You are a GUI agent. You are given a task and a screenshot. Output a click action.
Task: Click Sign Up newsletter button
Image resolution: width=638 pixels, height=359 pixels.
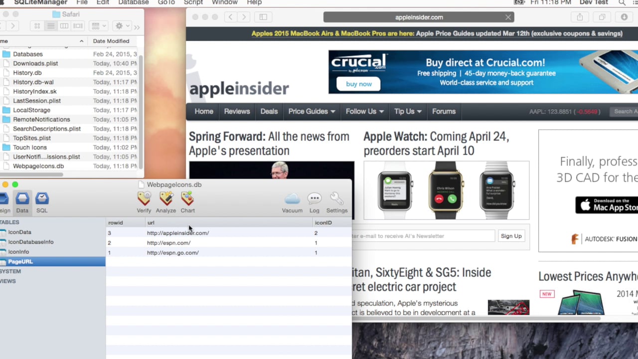[511, 236]
